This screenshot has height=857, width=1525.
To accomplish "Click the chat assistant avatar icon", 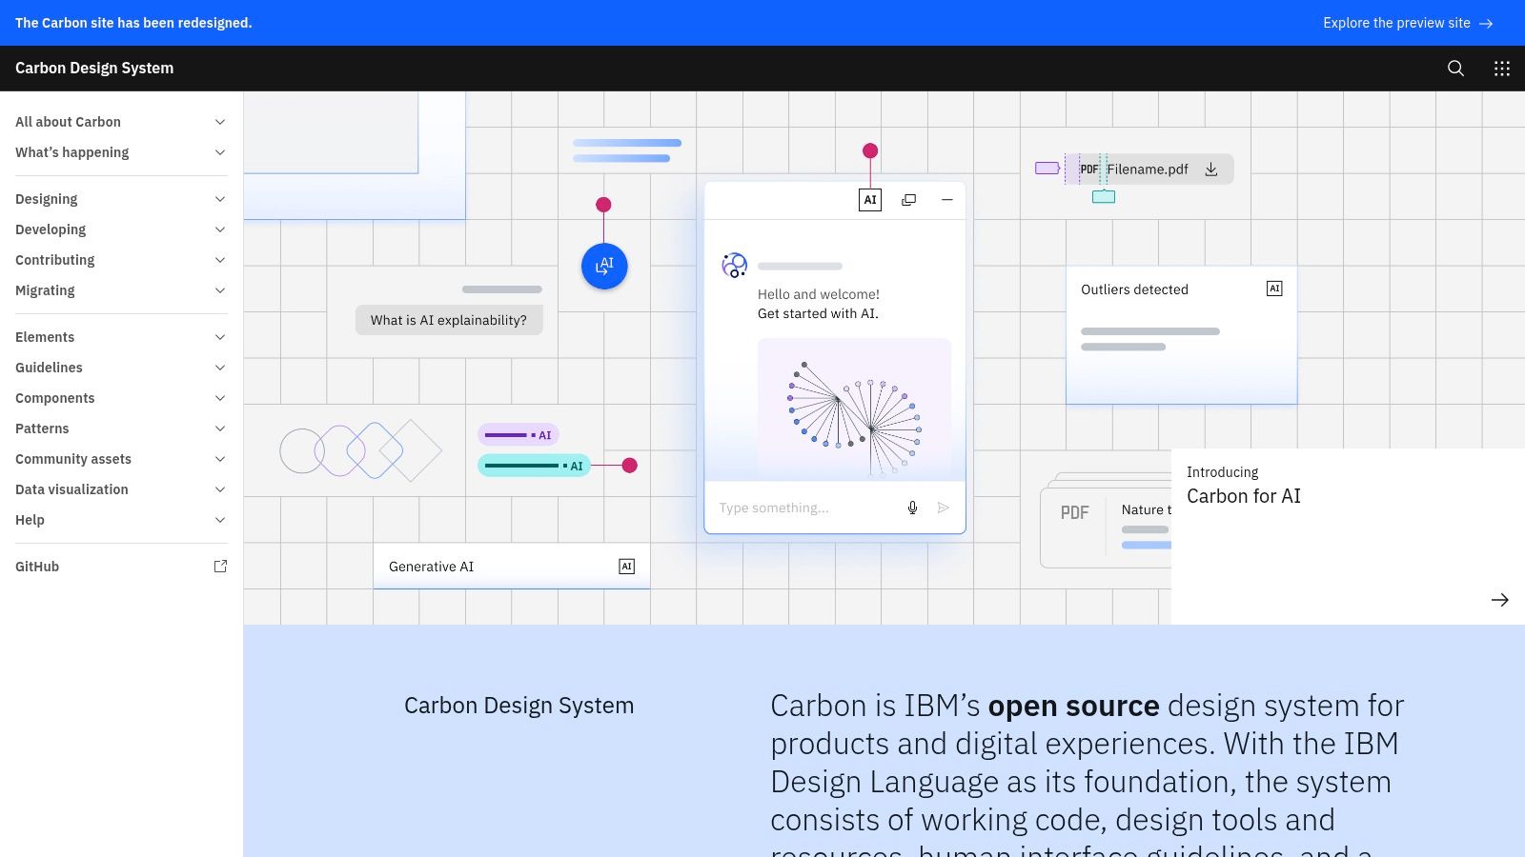I will 734,265.
